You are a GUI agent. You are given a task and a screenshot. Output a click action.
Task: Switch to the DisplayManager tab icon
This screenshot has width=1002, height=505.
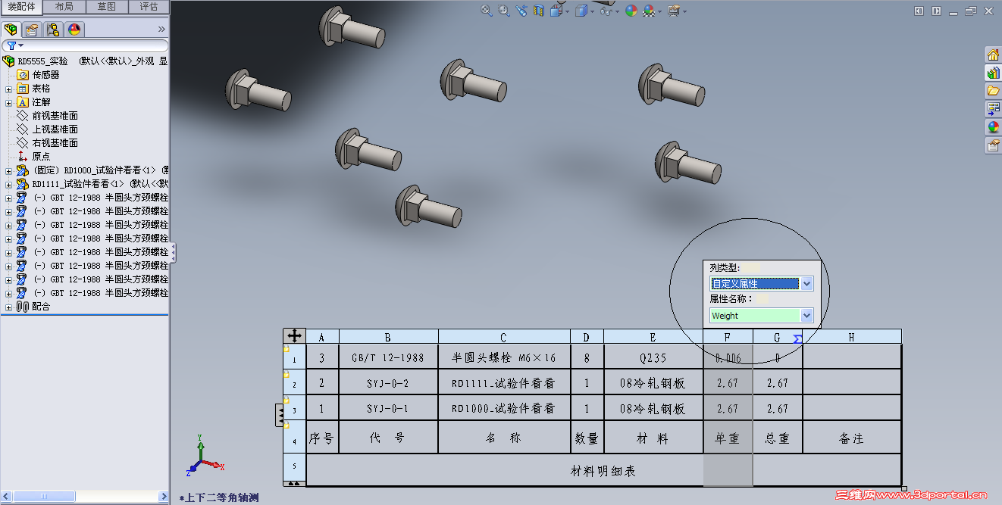pyautogui.click(x=74, y=30)
